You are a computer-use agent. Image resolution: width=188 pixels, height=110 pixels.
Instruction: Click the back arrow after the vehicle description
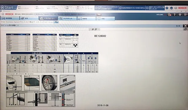coord(99,15)
